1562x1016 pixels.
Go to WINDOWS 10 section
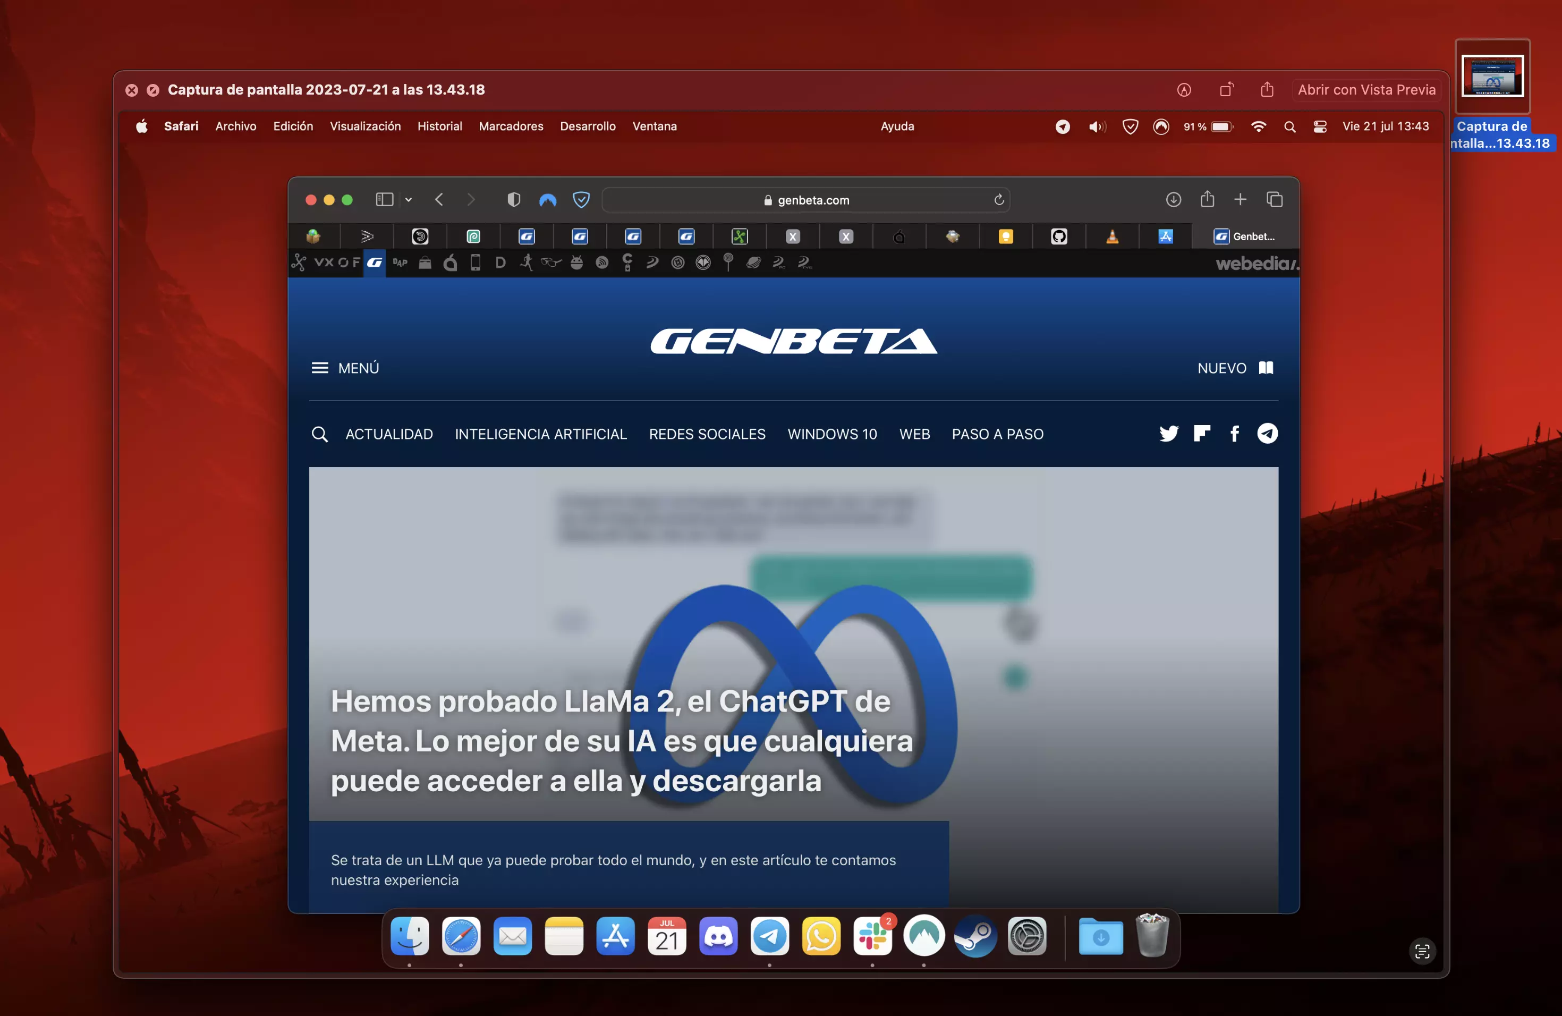coord(832,434)
